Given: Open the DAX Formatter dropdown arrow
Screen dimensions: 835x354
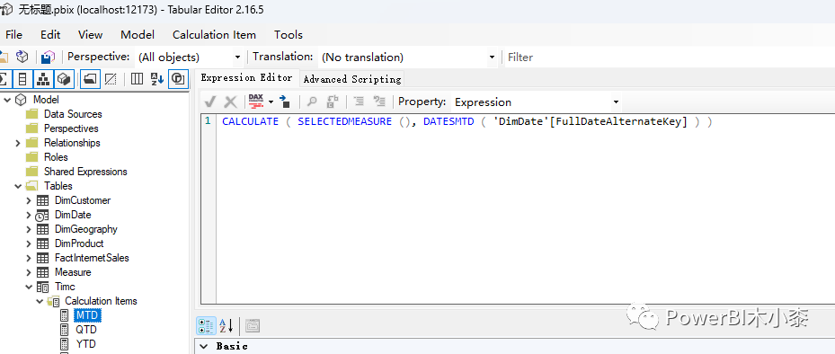Looking at the screenshot, I should tap(271, 102).
